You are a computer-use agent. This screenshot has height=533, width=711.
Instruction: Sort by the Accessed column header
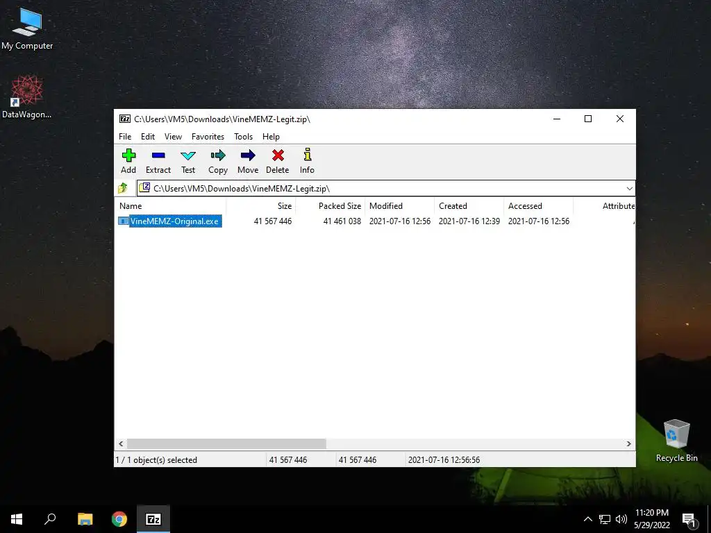click(x=538, y=205)
